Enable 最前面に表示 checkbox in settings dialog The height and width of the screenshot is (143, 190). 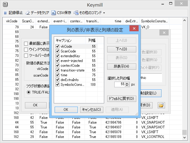pyautogui.click(x=26, y=43)
